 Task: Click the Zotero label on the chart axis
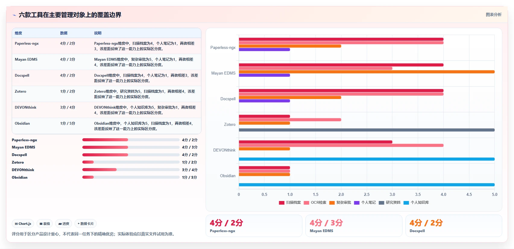pos(229,125)
